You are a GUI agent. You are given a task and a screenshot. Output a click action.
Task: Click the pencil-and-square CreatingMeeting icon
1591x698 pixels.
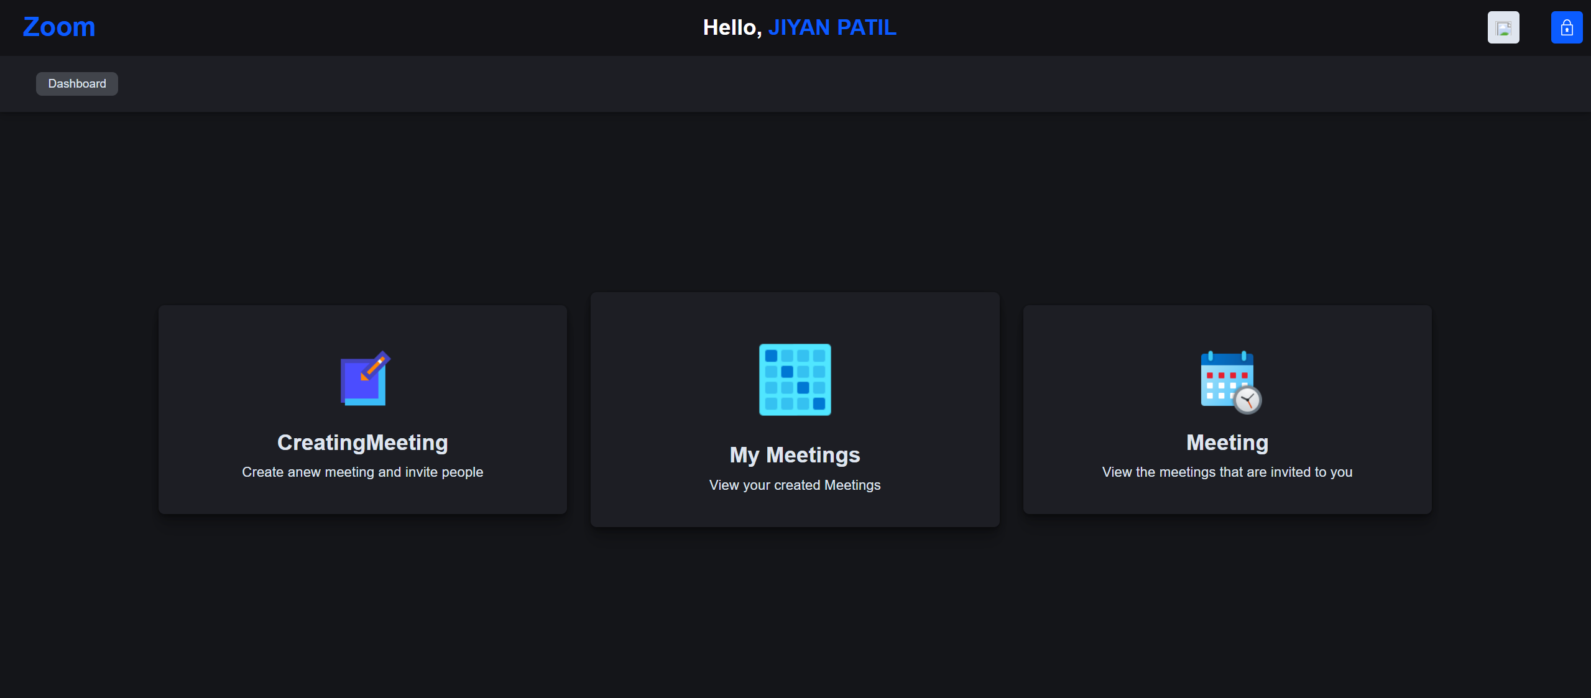(x=365, y=379)
